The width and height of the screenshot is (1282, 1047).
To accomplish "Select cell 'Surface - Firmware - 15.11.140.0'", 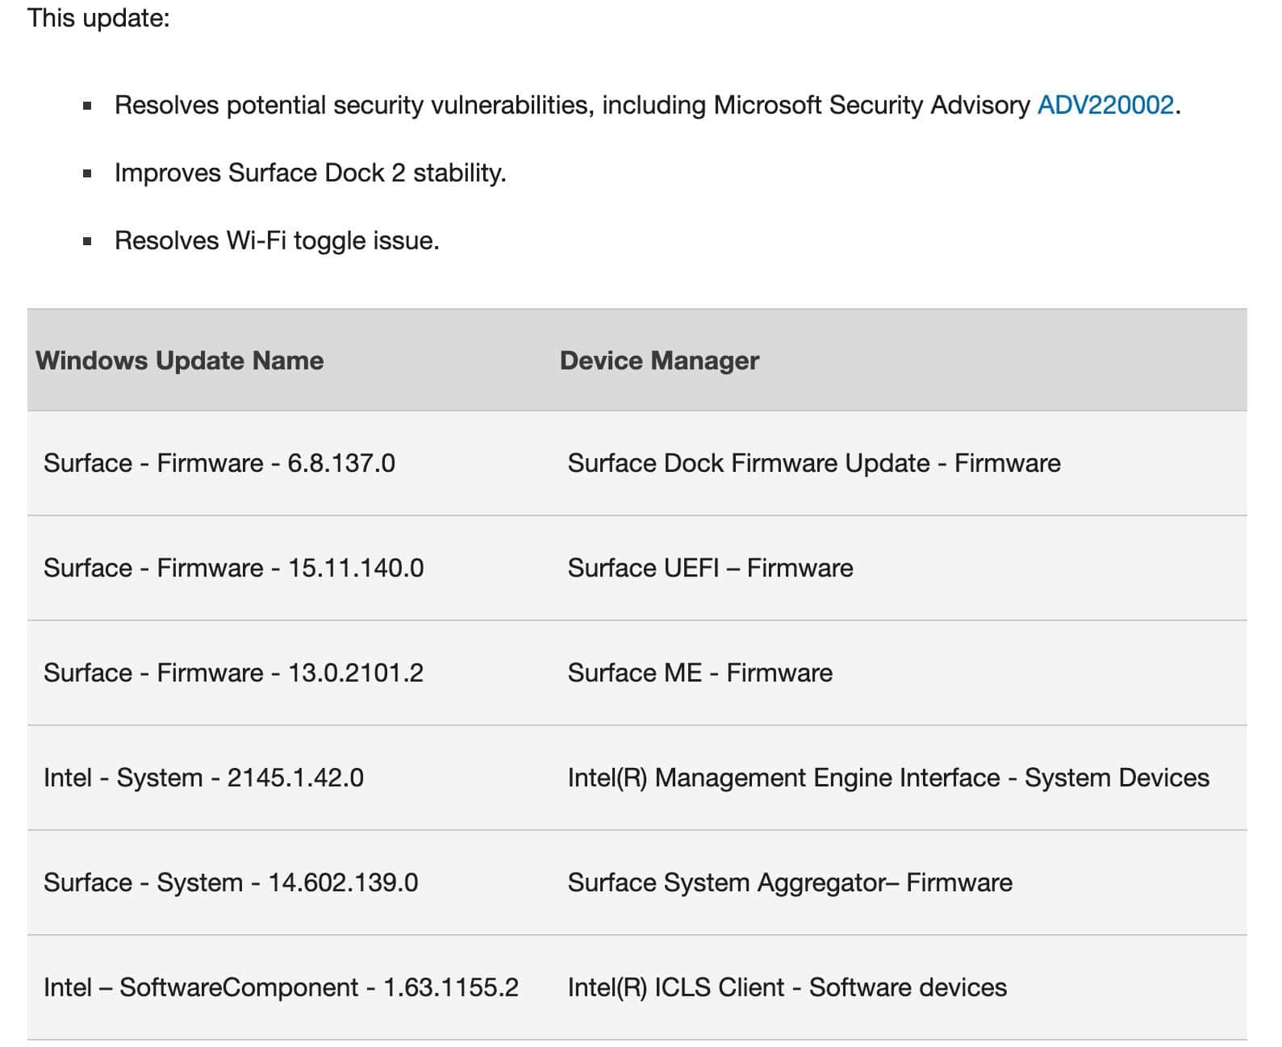I will pos(234,568).
